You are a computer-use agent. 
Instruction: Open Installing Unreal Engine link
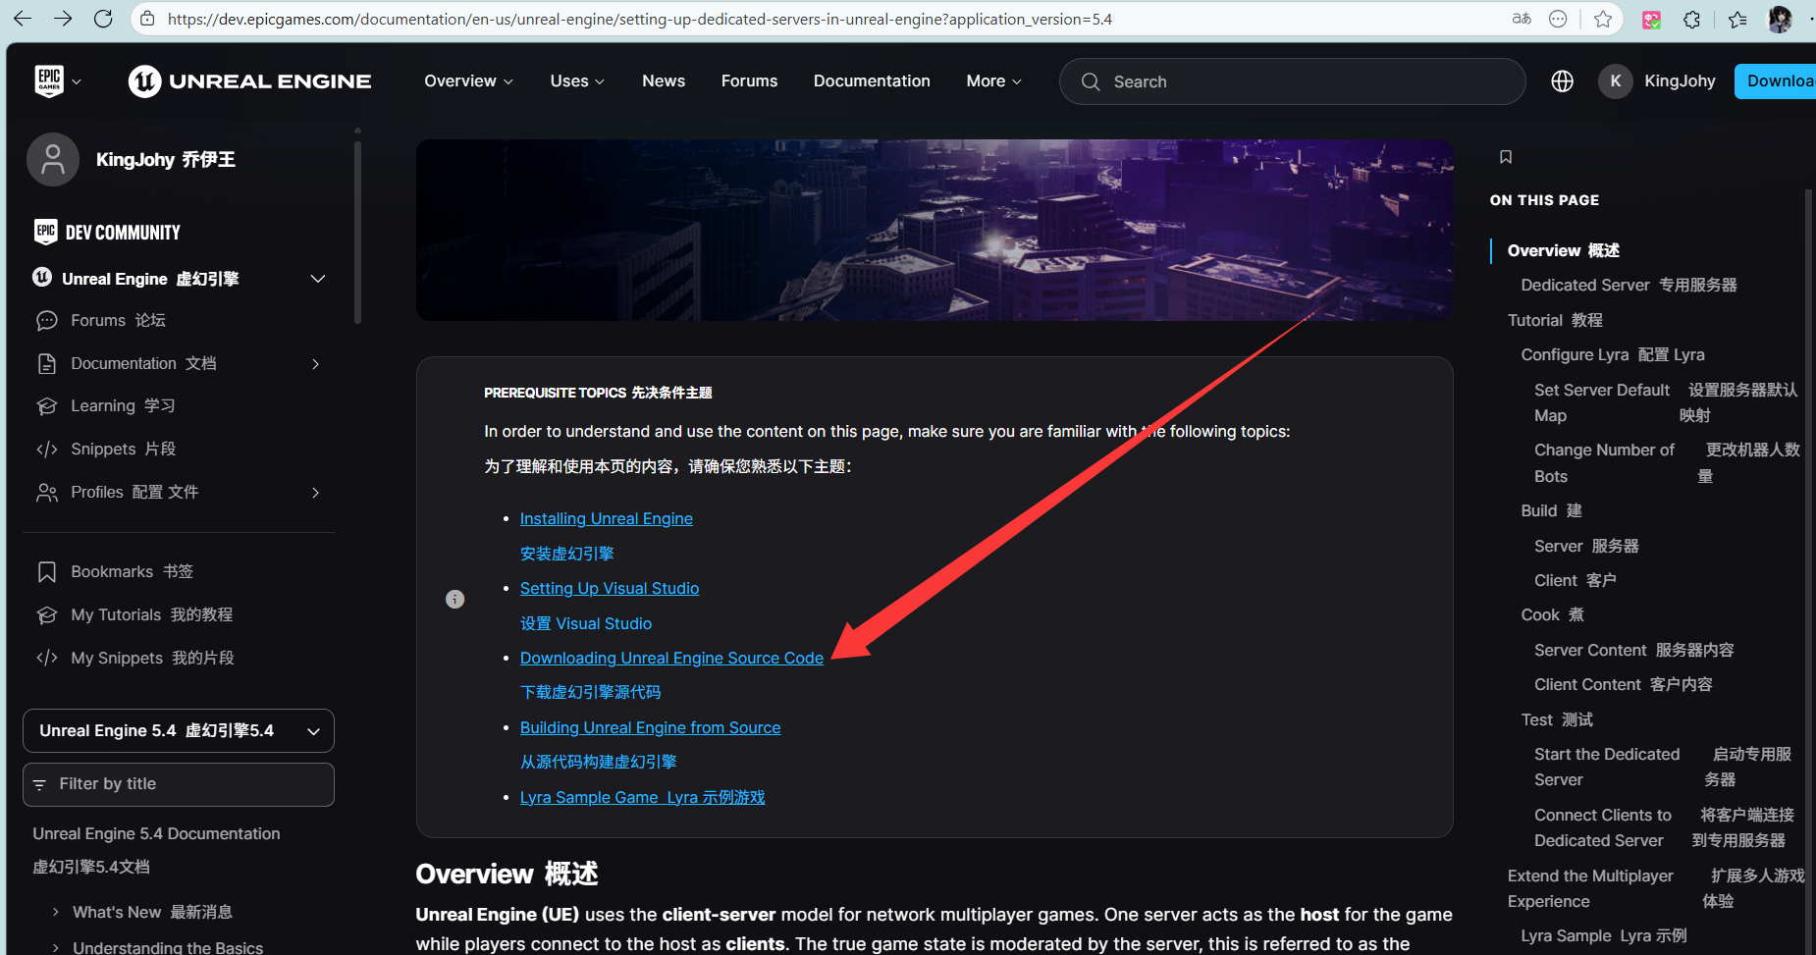pyautogui.click(x=606, y=519)
